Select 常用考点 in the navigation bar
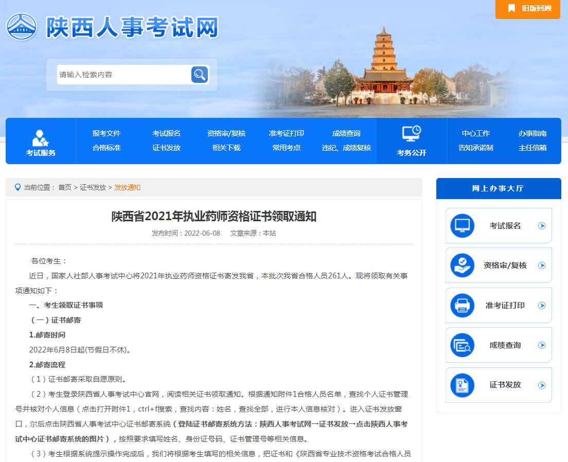This screenshot has height=462, width=568. click(287, 148)
